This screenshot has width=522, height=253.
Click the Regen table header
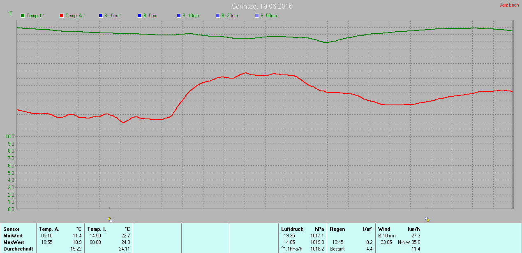coord(337,229)
